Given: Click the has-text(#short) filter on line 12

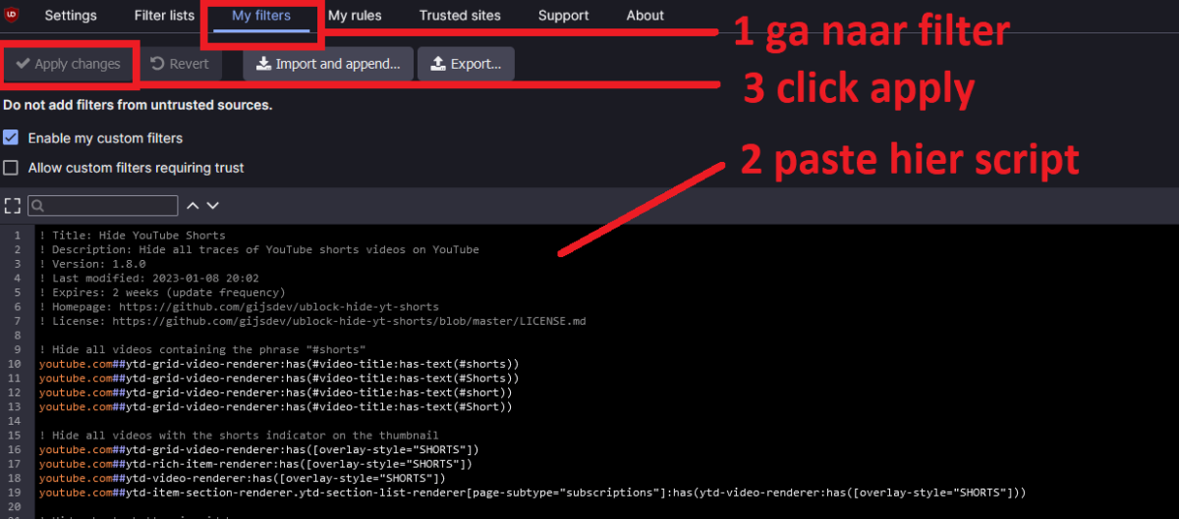Looking at the screenshot, I should tap(276, 392).
